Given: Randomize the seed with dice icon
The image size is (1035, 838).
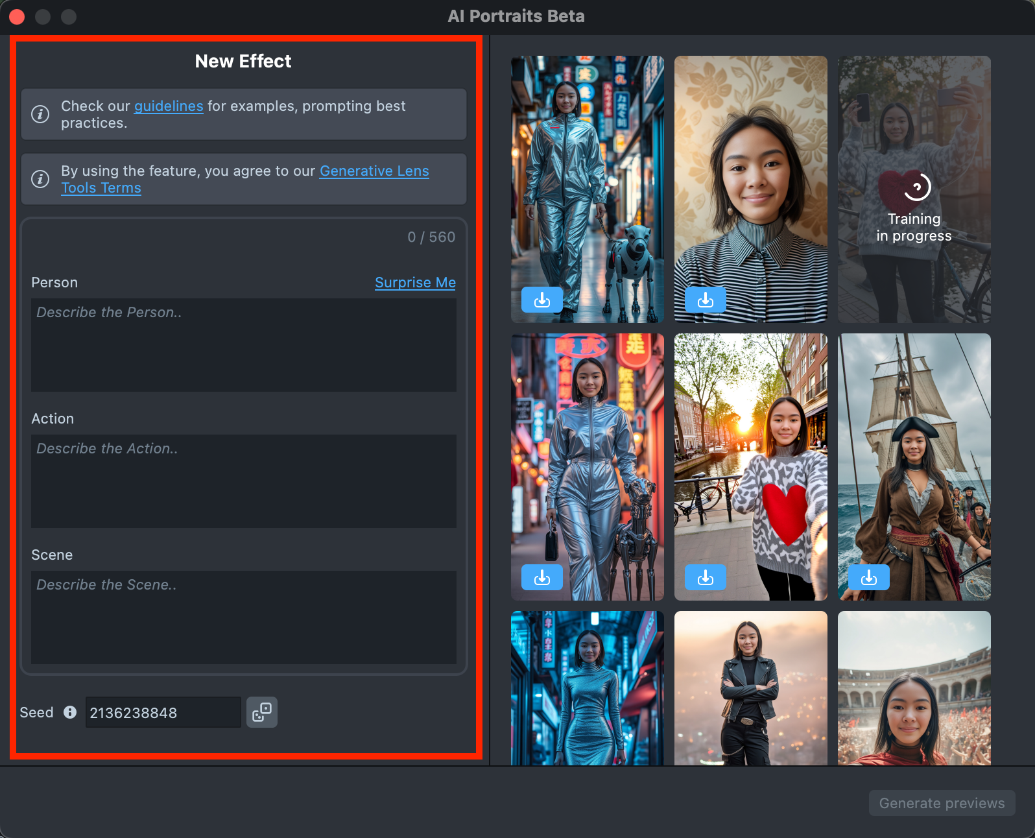Looking at the screenshot, I should point(262,712).
